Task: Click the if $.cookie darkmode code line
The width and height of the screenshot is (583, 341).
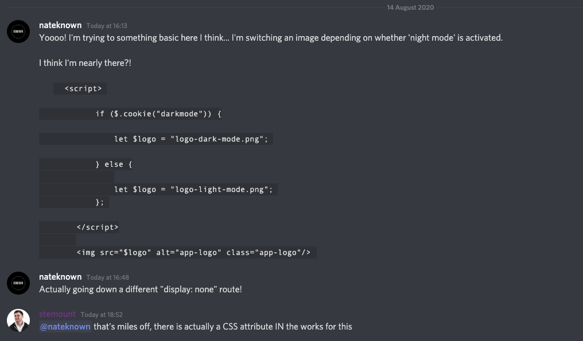Action: click(x=130, y=113)
